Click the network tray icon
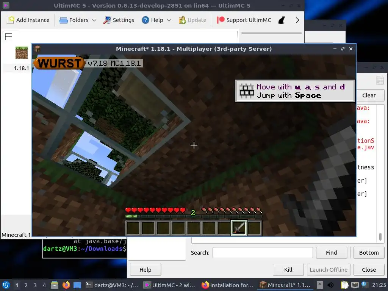 tap(355, 285)
